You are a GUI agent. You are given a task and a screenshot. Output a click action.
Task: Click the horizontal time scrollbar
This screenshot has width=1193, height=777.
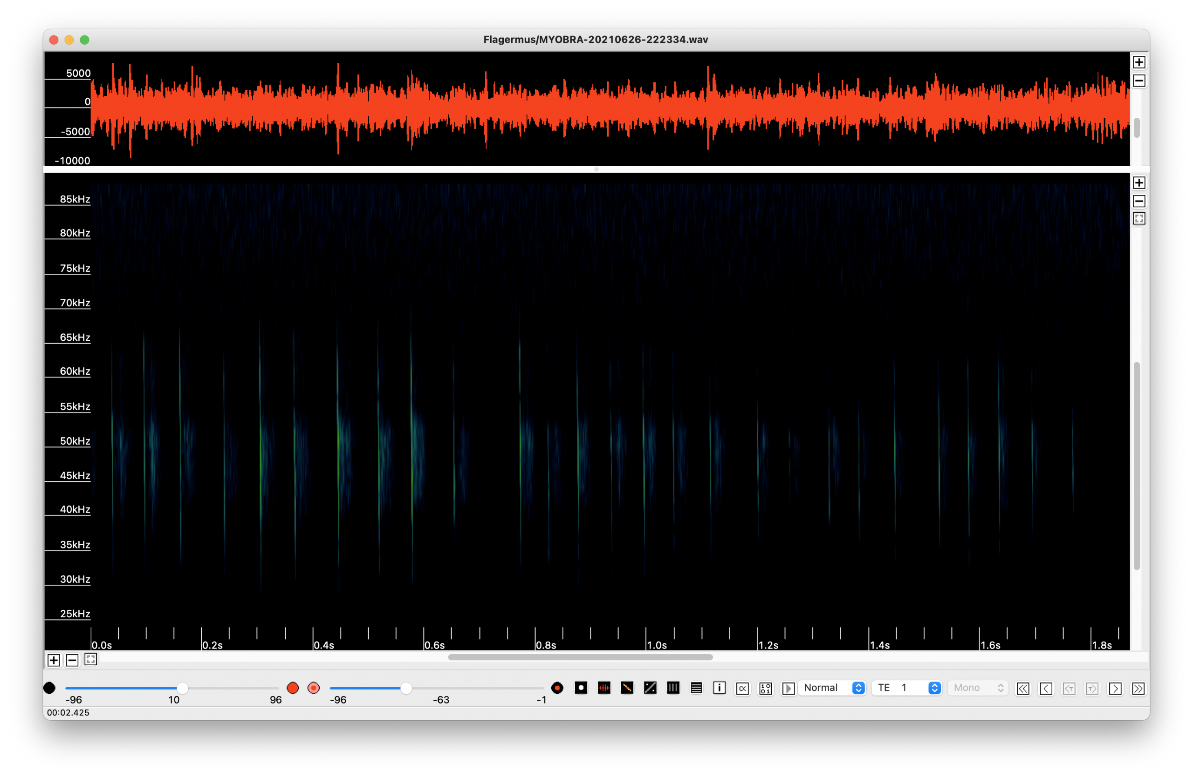click(580, 657)
